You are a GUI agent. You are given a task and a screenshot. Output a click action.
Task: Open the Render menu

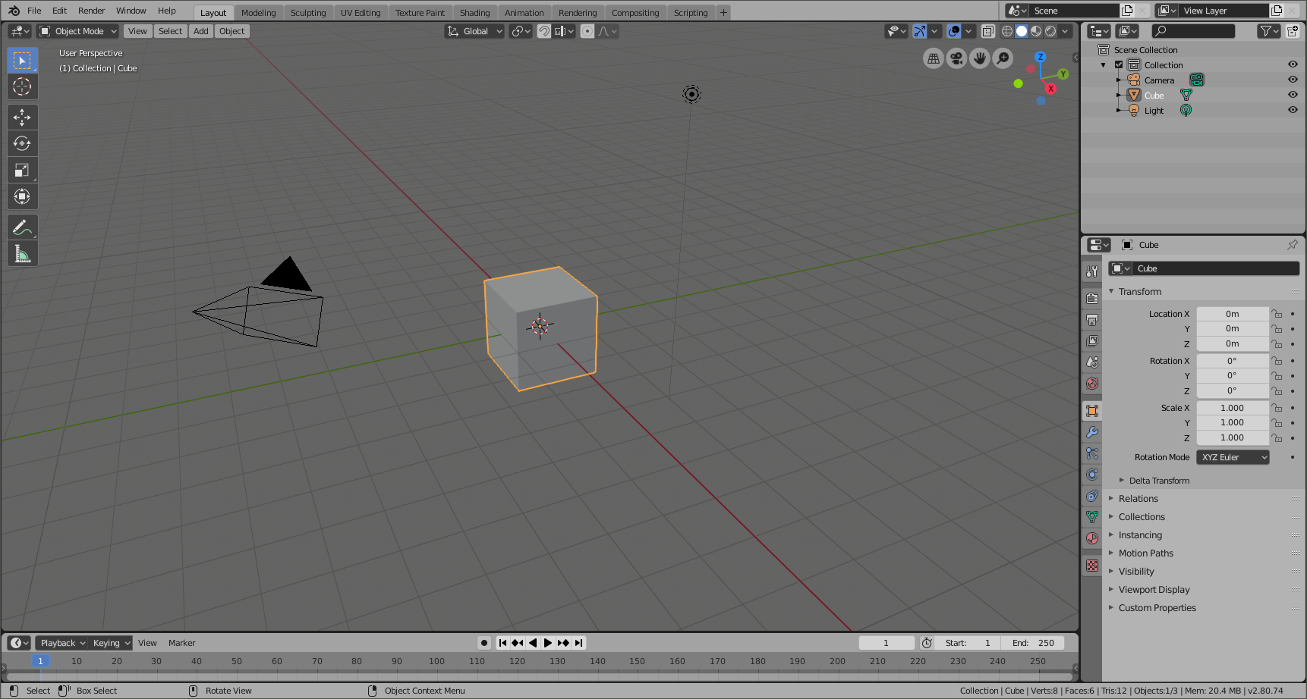tap(91, 11)
